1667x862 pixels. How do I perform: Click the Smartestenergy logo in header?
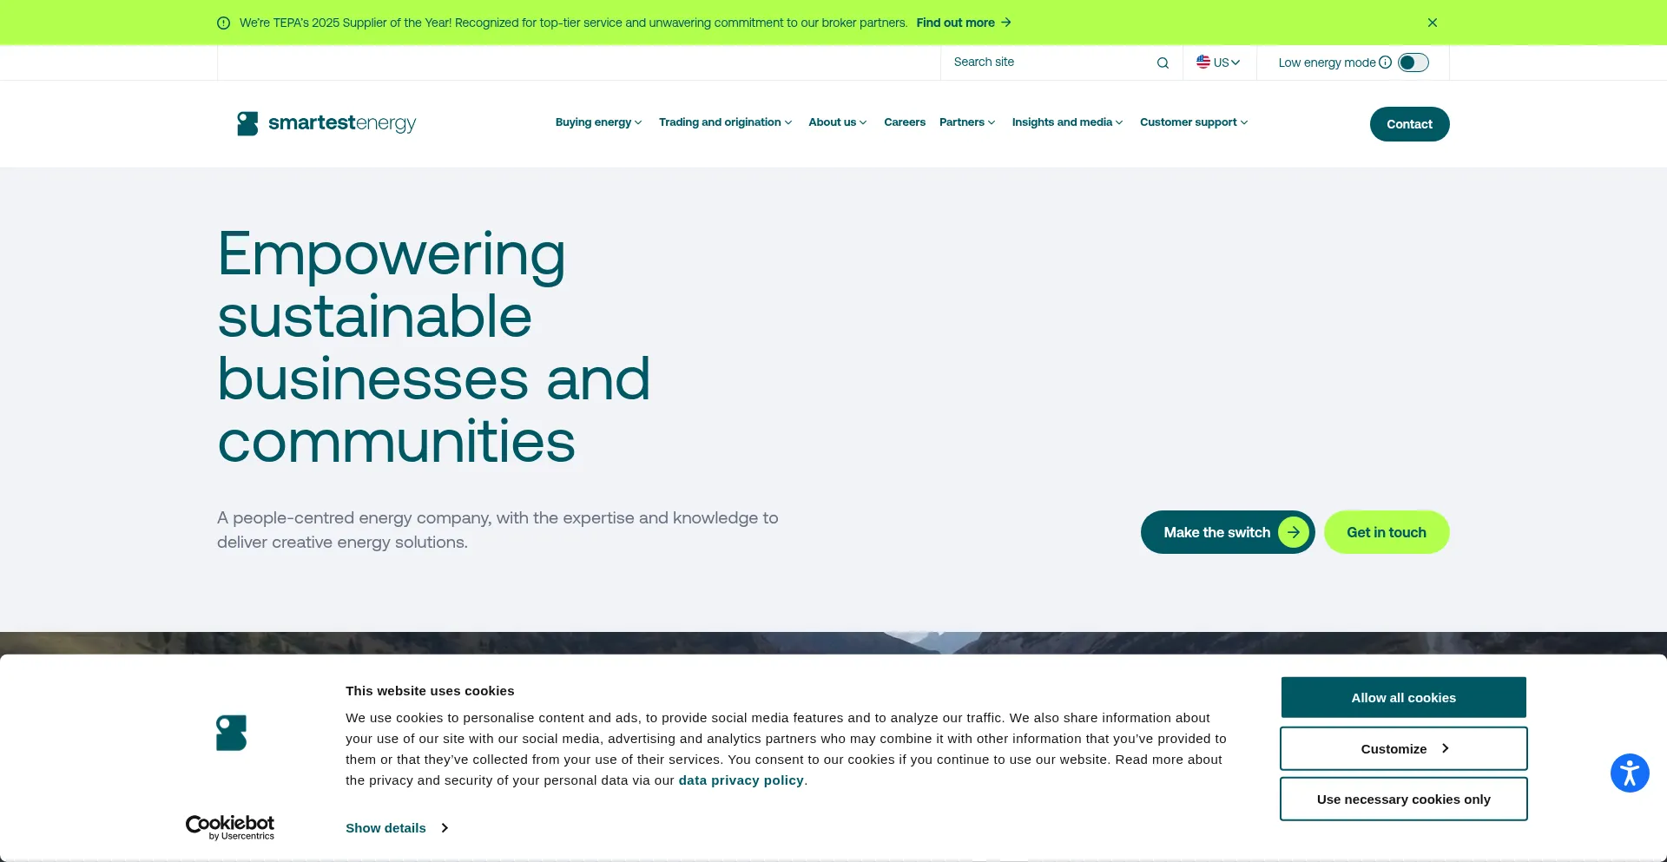[326, 123]
